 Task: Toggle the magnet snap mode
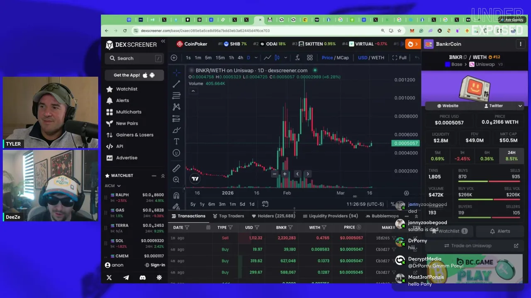tap(176, 195)
